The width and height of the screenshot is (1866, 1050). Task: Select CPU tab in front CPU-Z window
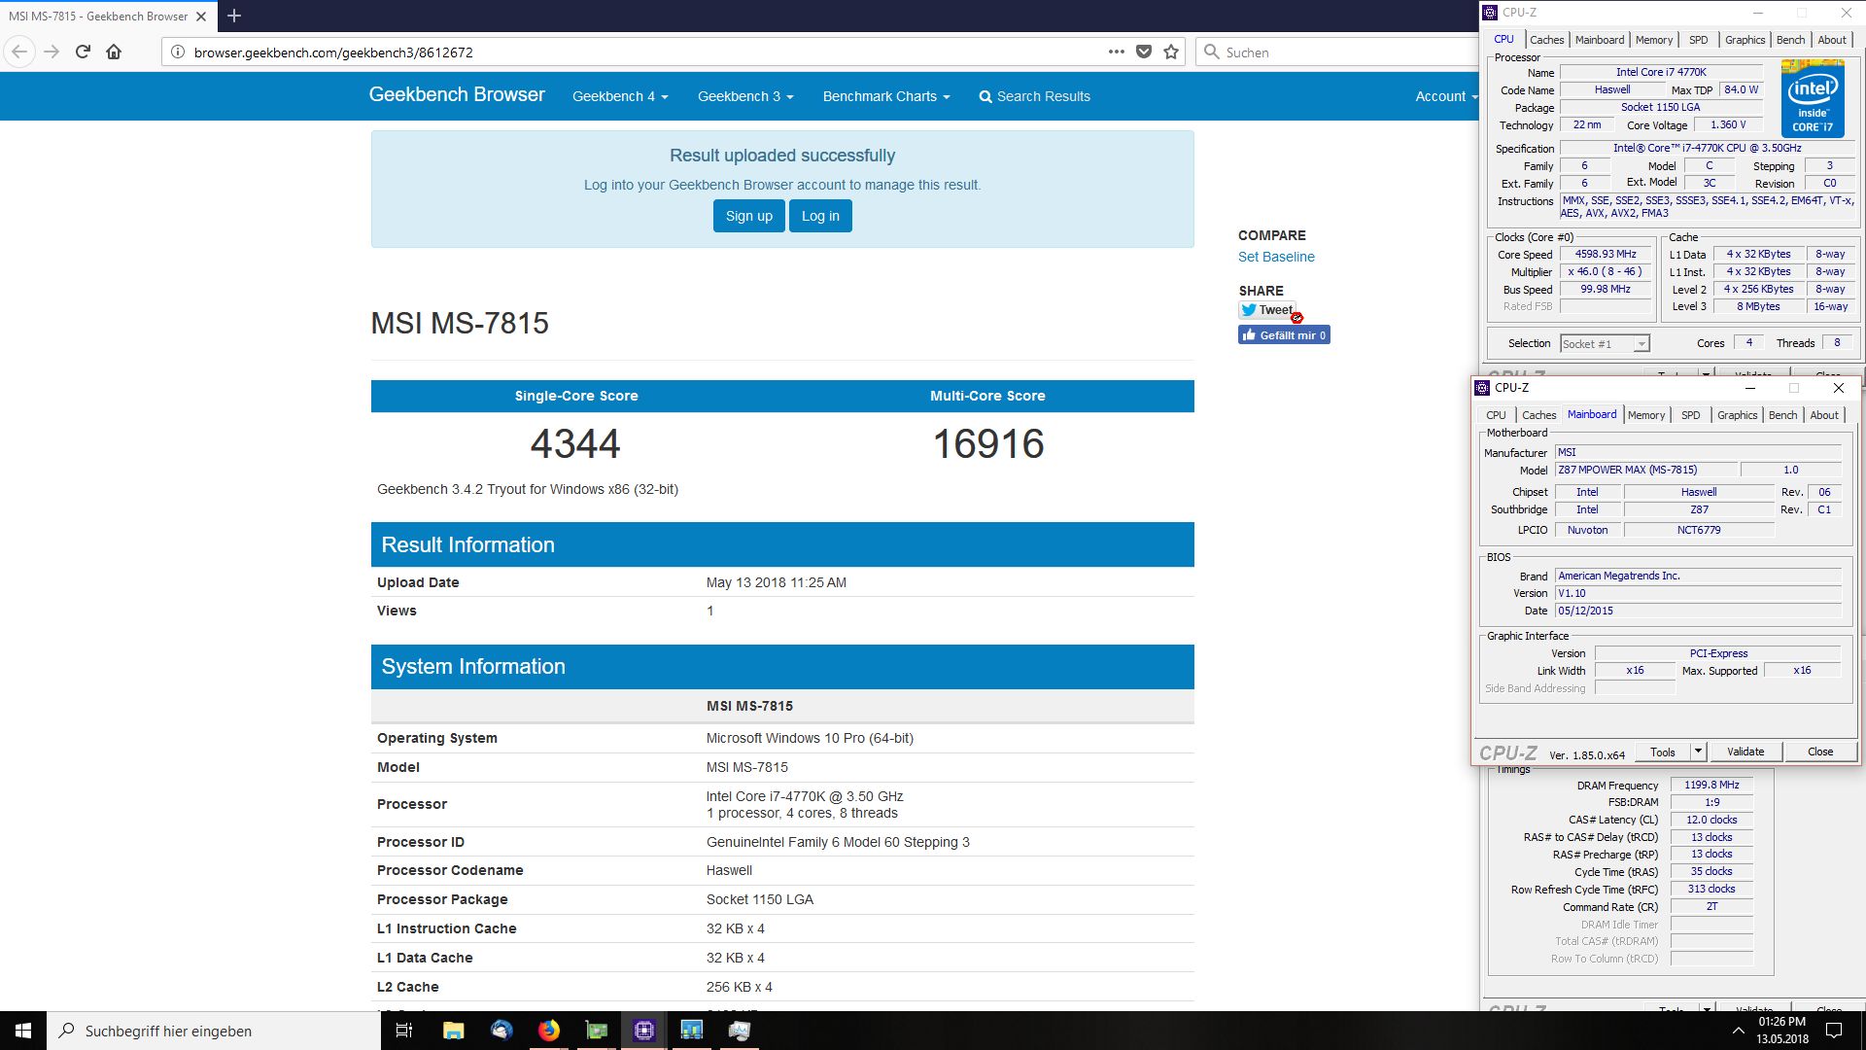click(1496, 415)
